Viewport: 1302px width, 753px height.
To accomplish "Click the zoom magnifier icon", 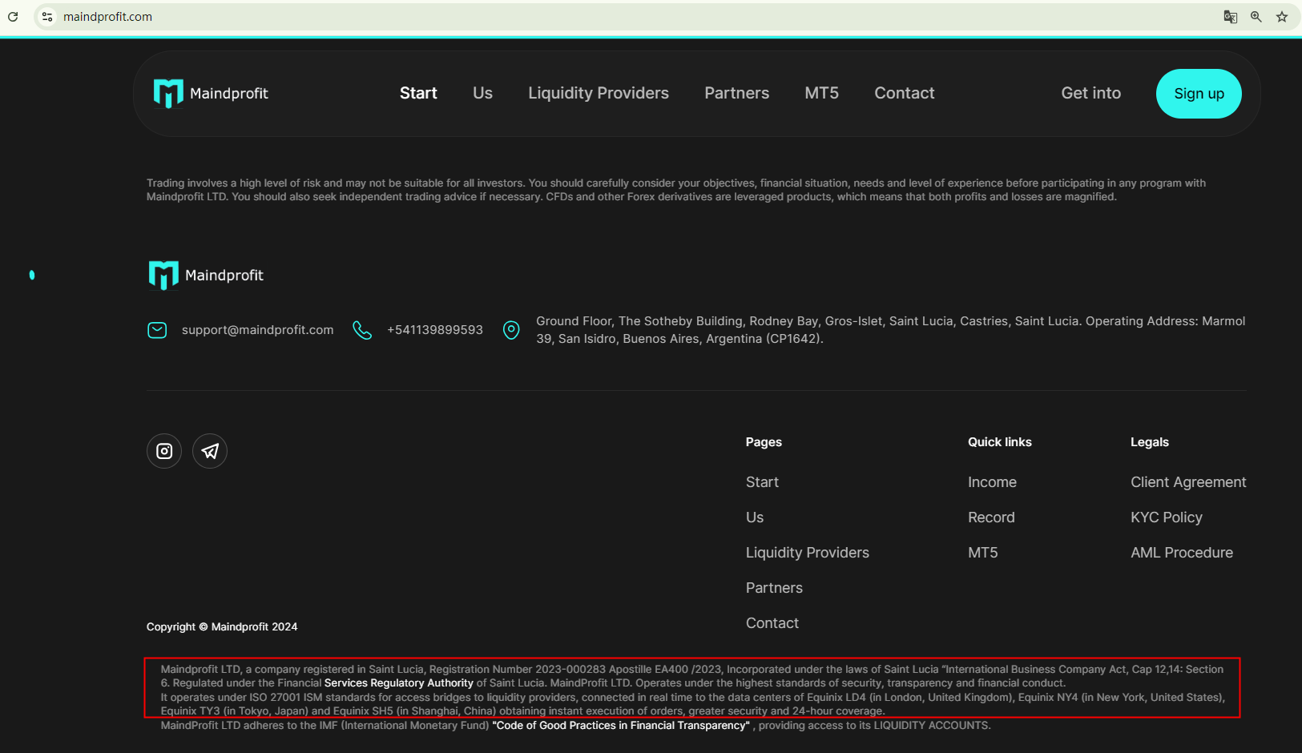I will [x=1256, y=17].
